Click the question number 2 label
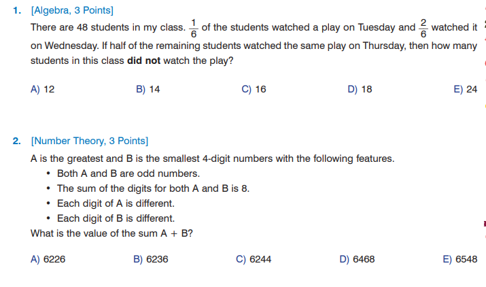Viewport: 486px width, 287px height. click(17, 141)
